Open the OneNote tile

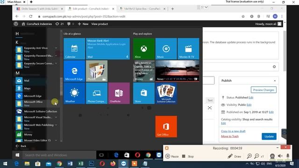click(x=119, y=93)
